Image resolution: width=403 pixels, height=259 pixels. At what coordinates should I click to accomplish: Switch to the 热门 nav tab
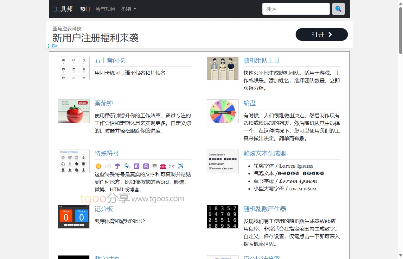coord(85,9)
